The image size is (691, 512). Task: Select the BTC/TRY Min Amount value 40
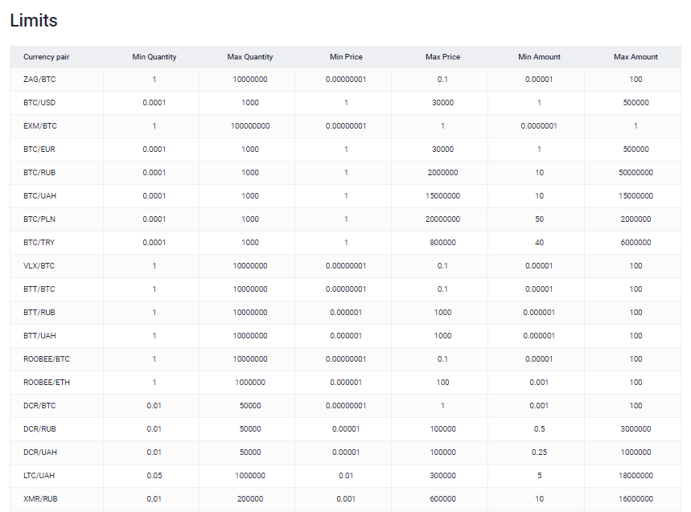(x=539, y=243)
